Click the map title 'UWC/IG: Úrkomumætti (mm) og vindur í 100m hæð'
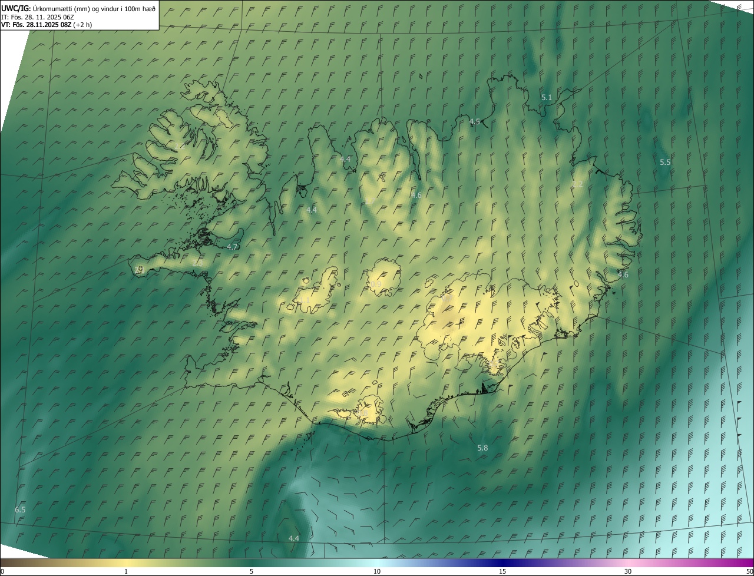754x576 pixels. 78,8
